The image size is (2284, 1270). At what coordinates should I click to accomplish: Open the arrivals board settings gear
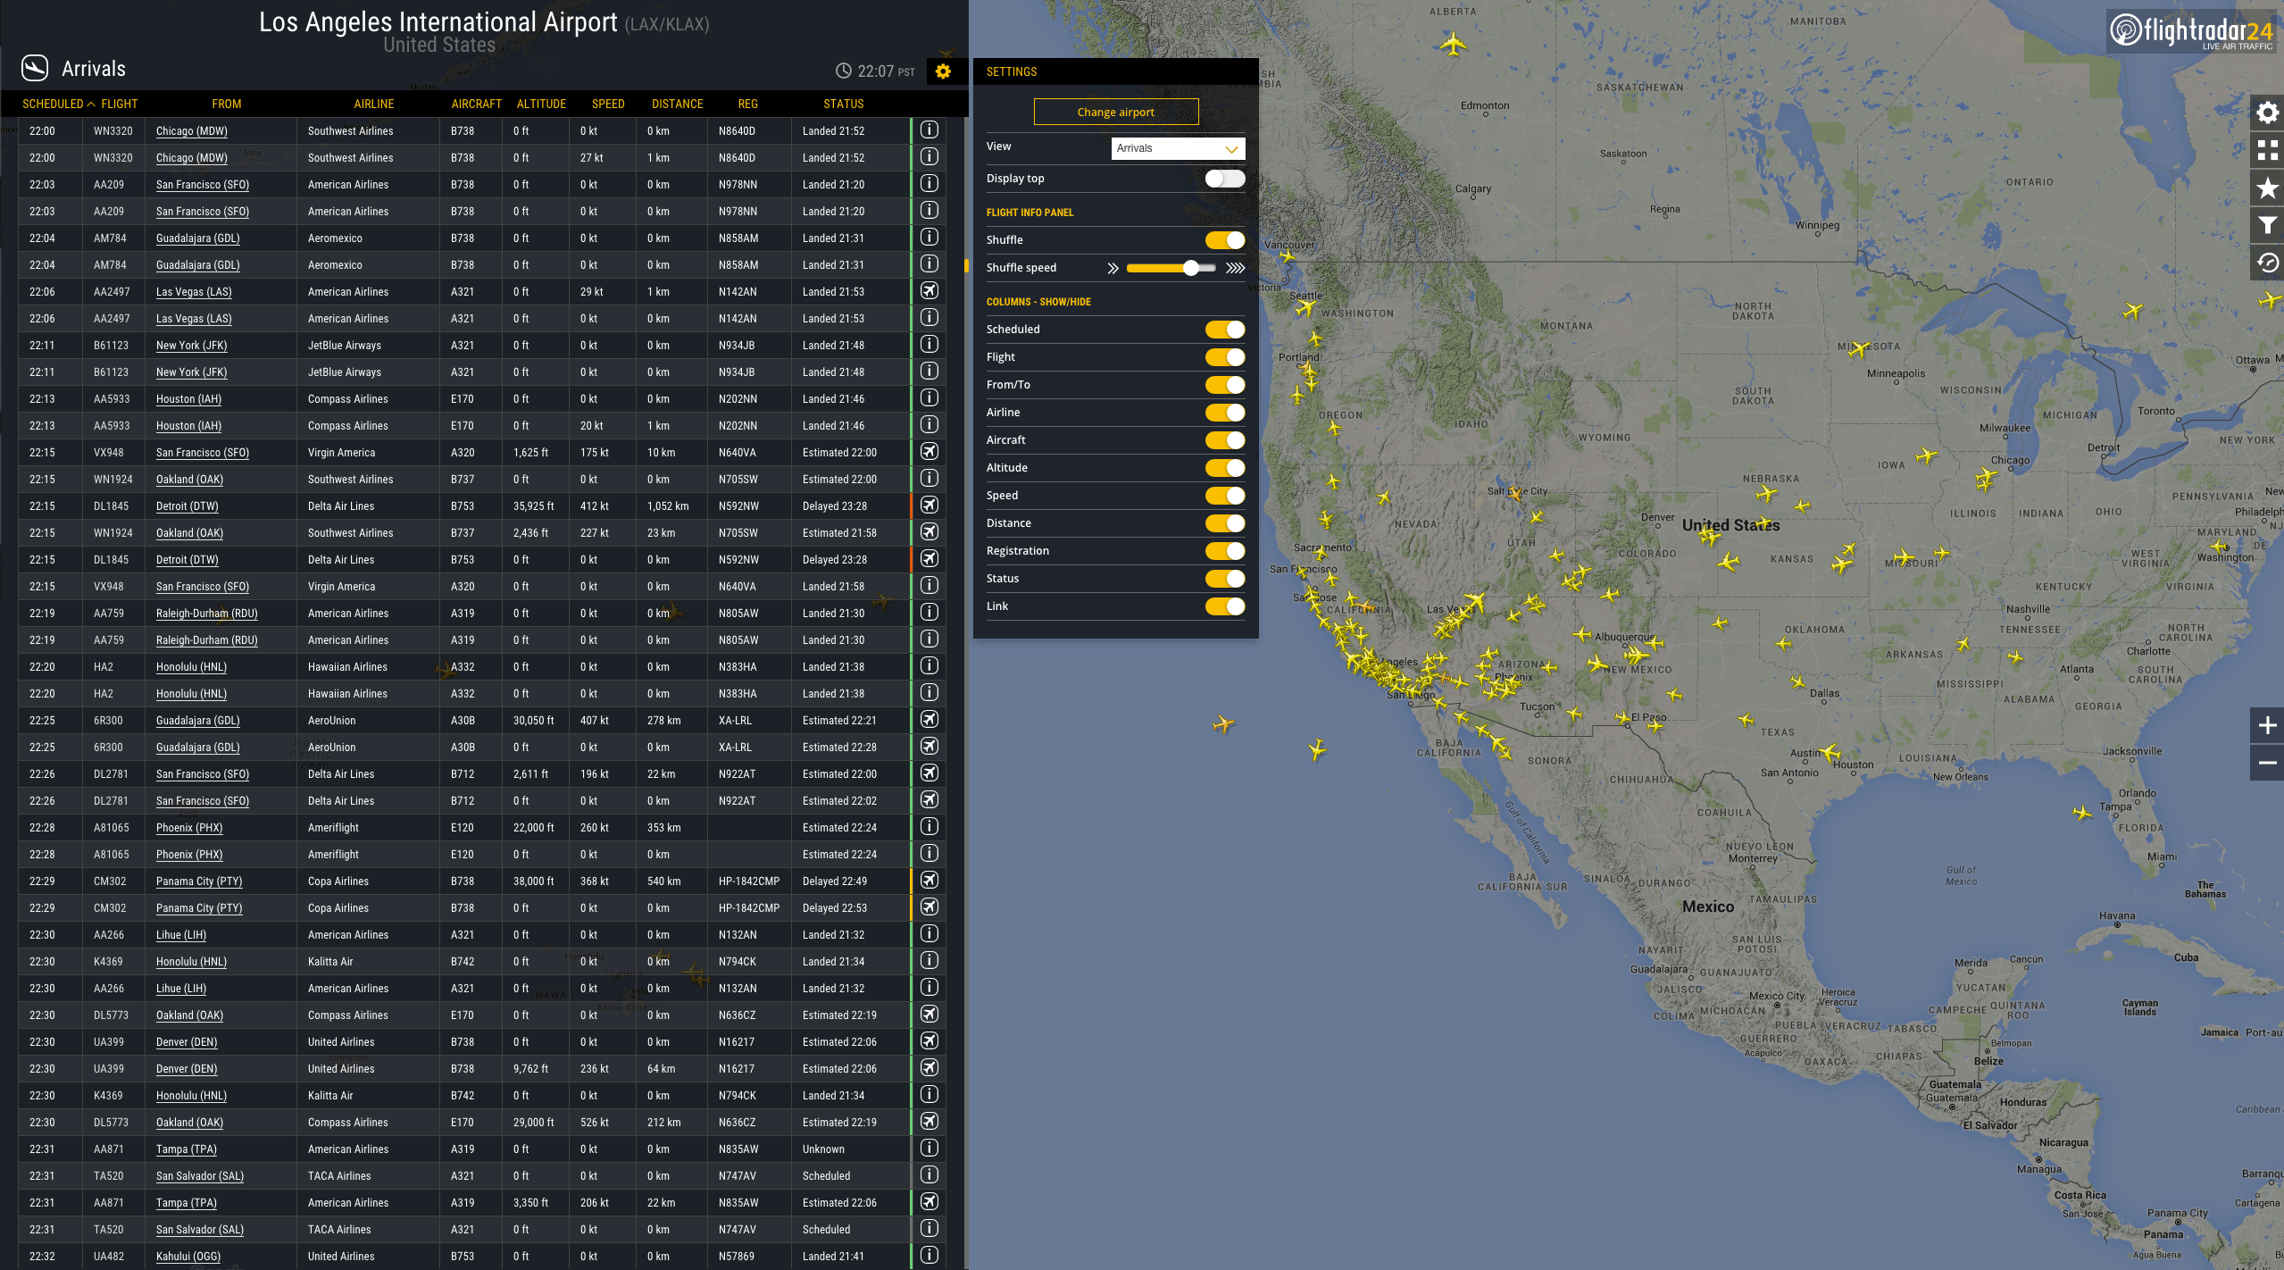tap(943, 71)
